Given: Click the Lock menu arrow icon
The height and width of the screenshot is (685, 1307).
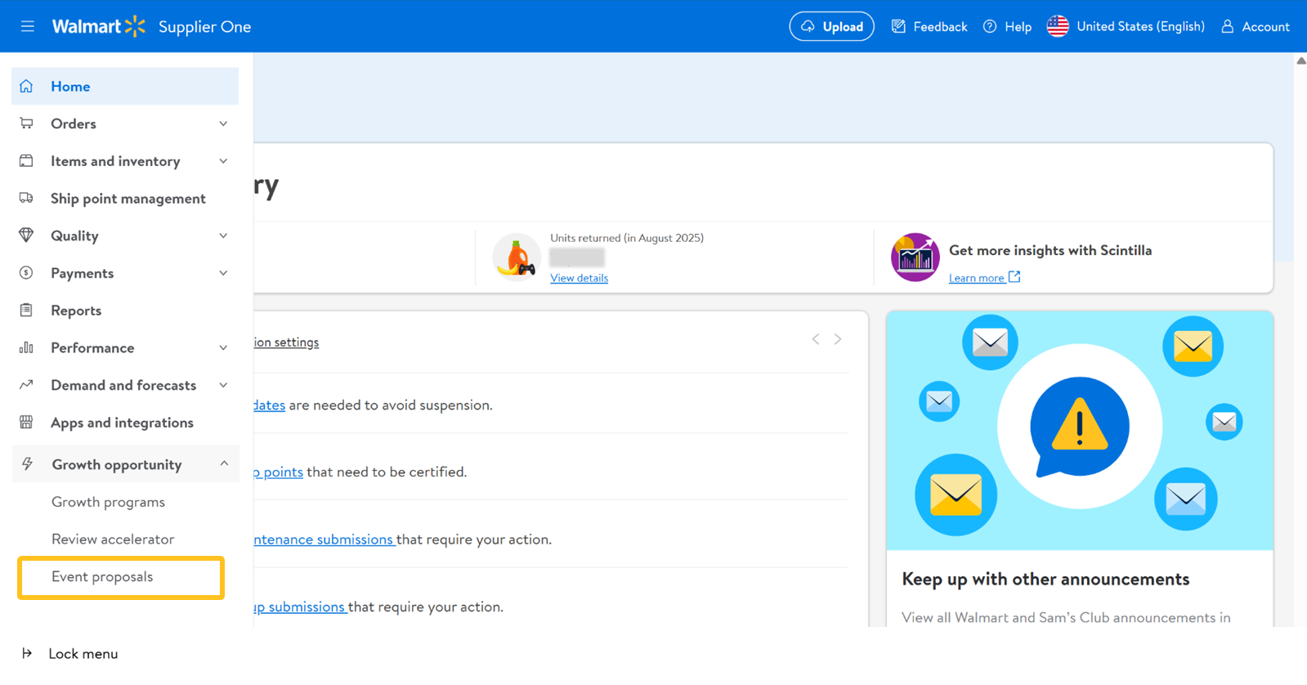Looking at the screenshot, I should [27, 653].
